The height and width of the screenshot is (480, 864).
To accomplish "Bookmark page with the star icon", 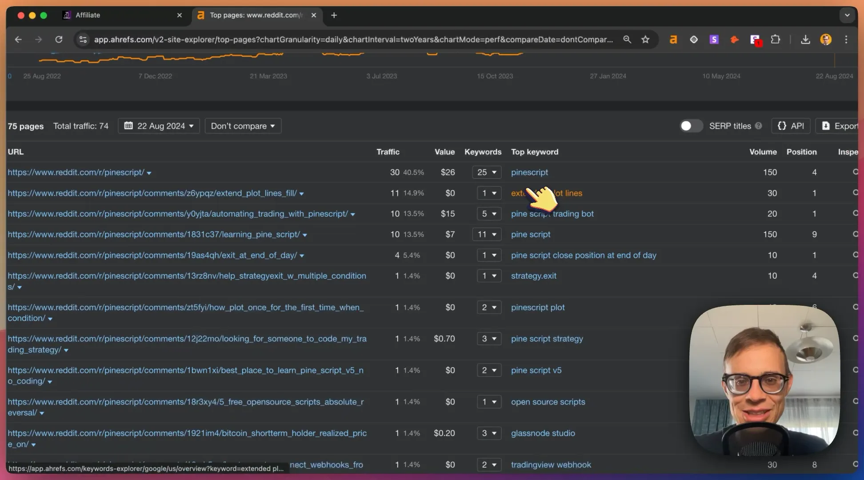I will tap(645, 40).
